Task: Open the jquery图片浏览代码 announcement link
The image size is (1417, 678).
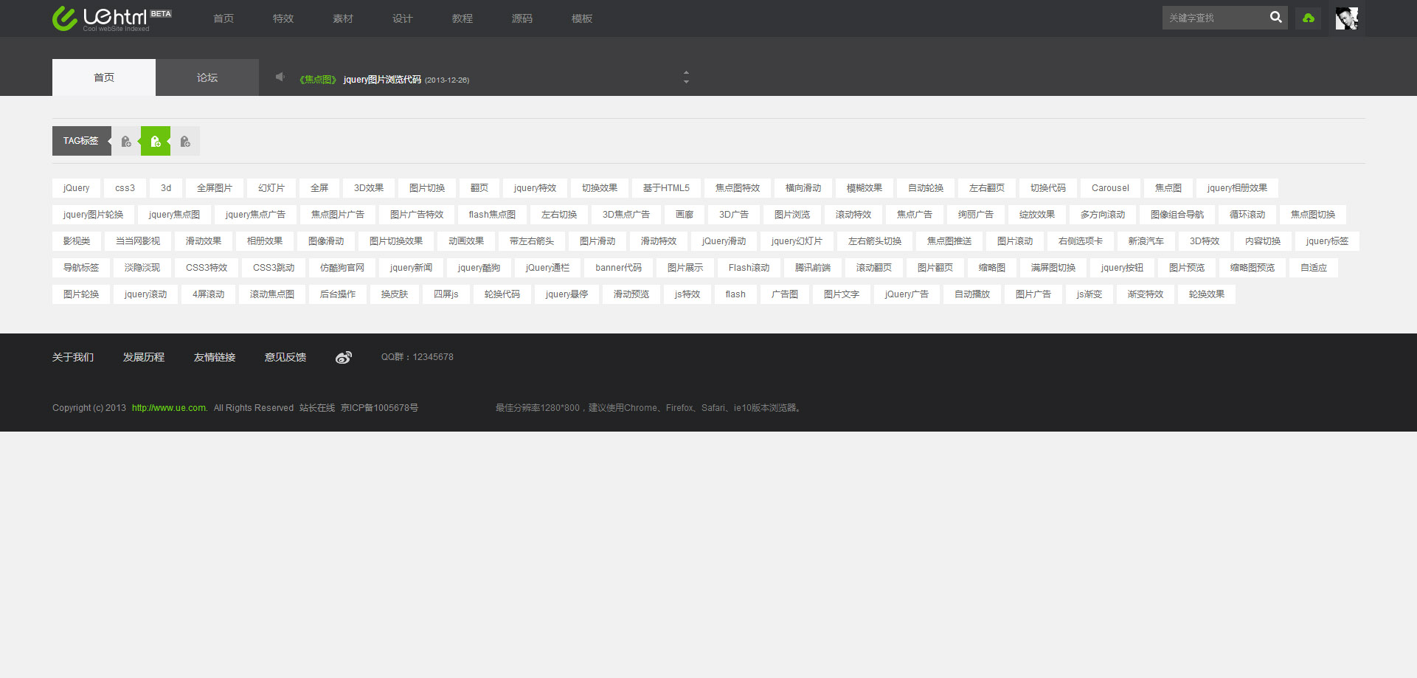Action: (x=382, y=80)
